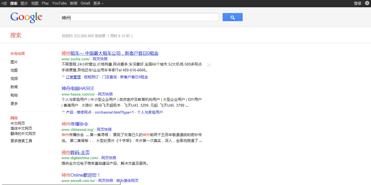Open YouTube from the top bar
This screenshot has width=371, height=185.
(x=59, y=3)
